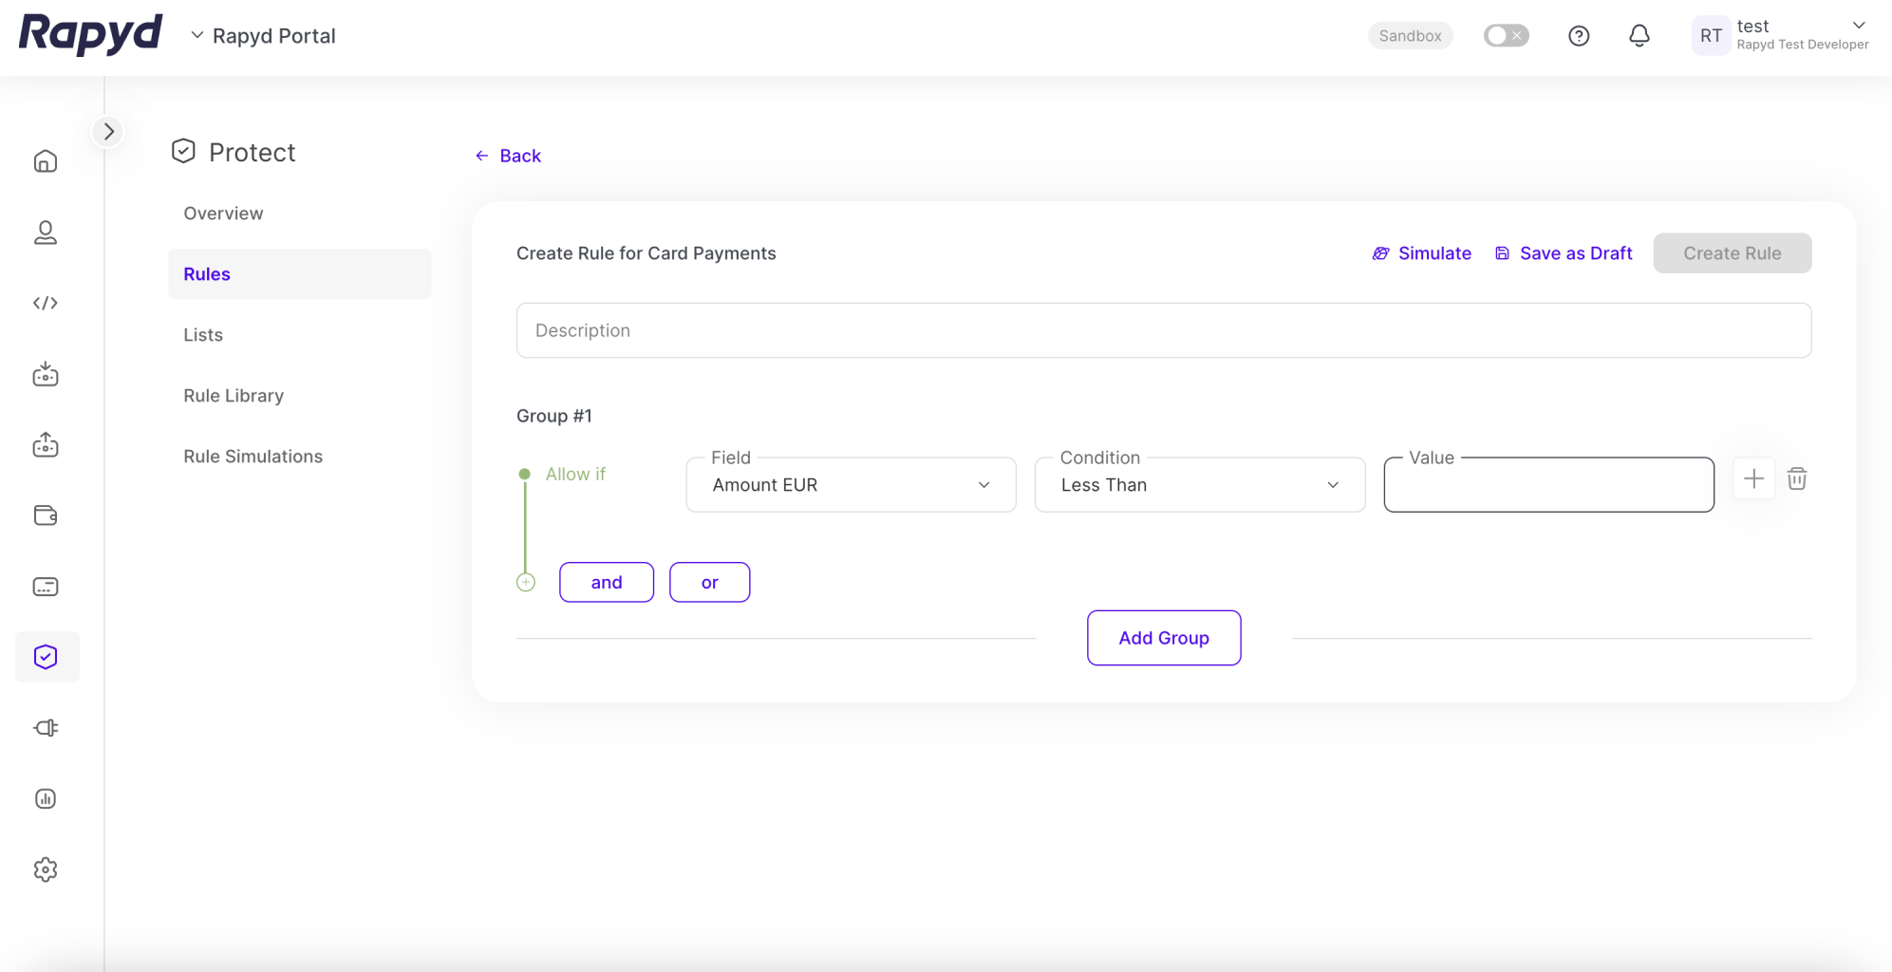Open the Condition dropdown showing Less Than

[1199, 485]
